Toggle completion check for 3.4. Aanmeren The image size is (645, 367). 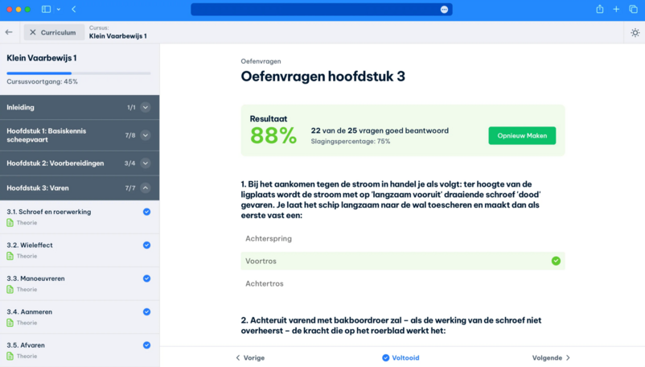coord(146,312)
